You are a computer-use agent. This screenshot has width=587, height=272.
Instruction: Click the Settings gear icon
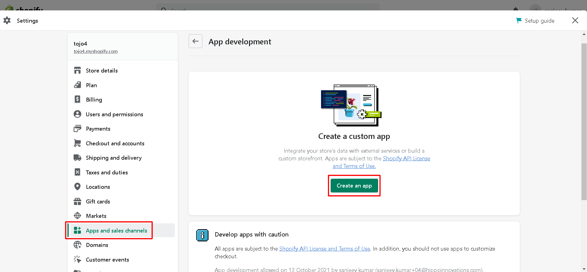7,20
